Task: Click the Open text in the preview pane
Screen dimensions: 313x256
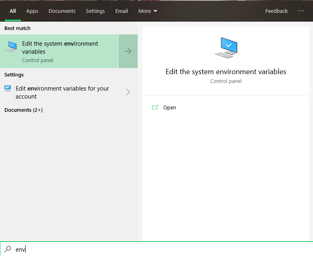Action: [169, 107]
